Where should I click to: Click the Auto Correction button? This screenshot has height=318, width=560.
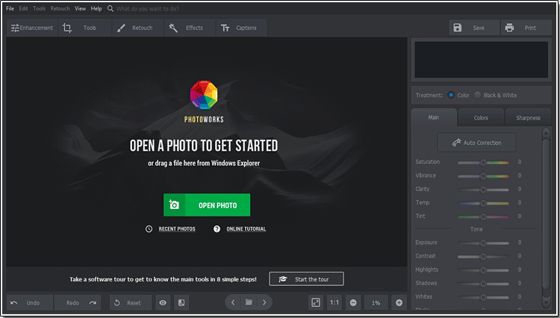pos(476,143)
